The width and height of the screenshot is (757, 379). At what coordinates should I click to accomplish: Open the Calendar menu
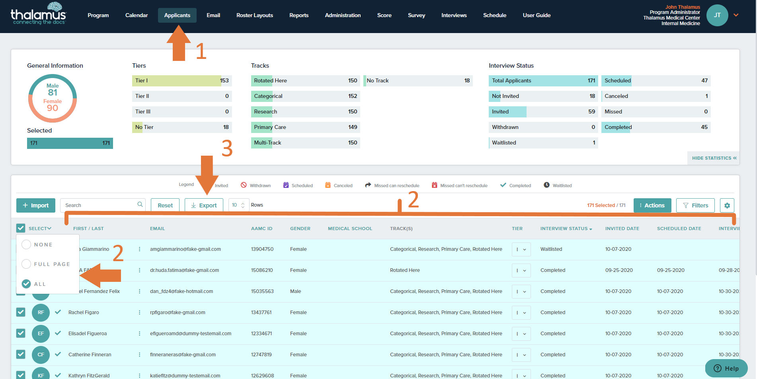pos(137,15)
